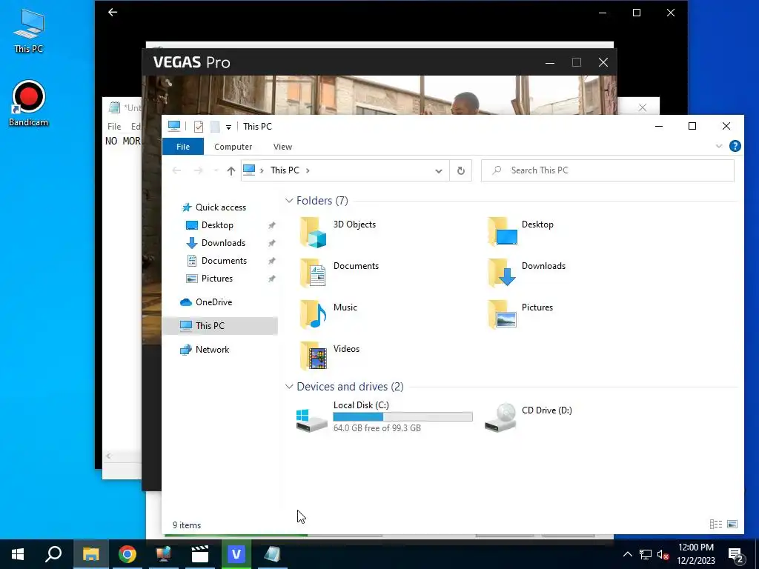Select the Local Disk (C:) drive

(x=385, y=416)
